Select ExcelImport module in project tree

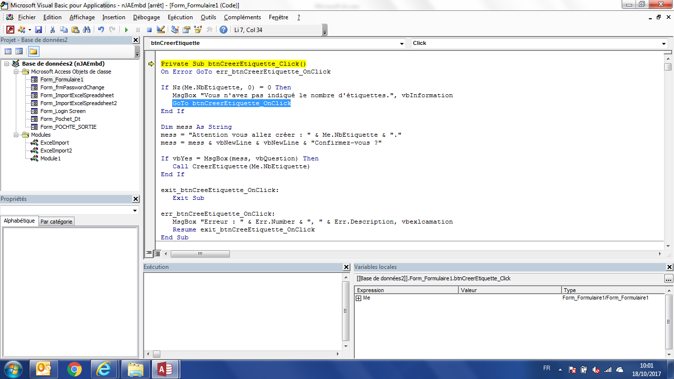point(55,143)
